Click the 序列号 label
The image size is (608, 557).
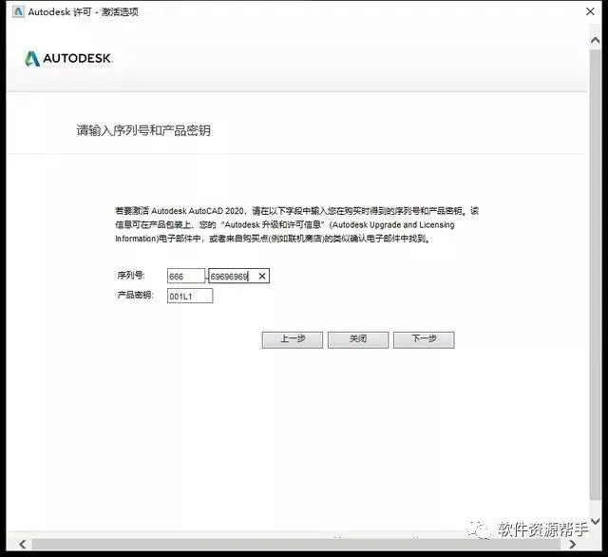click(131, 275)
